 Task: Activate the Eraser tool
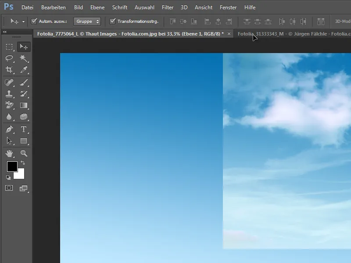click(x=9, y=105)
